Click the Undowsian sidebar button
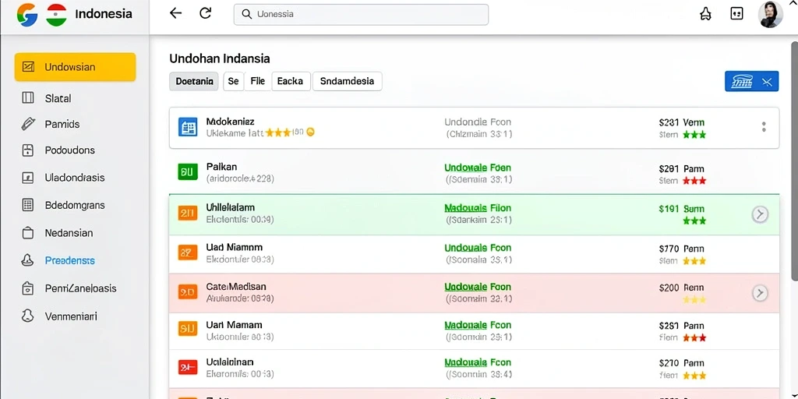 point(76,67)
